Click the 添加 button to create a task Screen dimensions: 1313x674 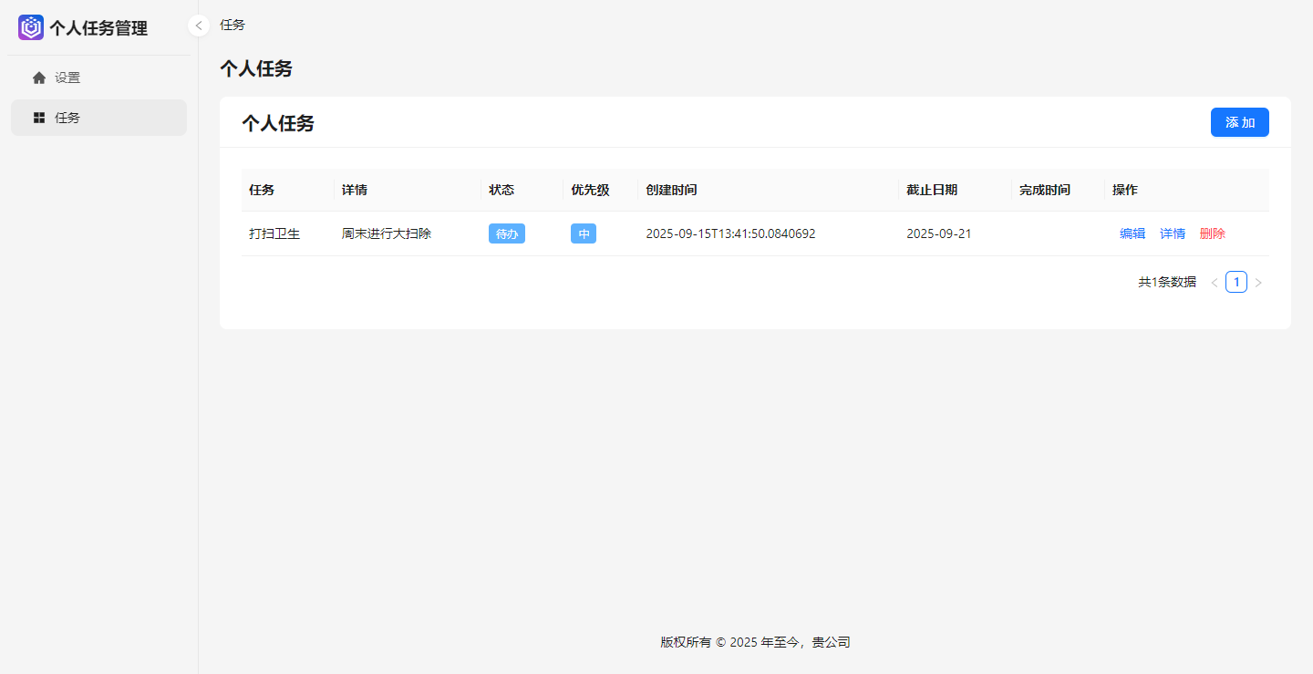tap(1240, 121)
